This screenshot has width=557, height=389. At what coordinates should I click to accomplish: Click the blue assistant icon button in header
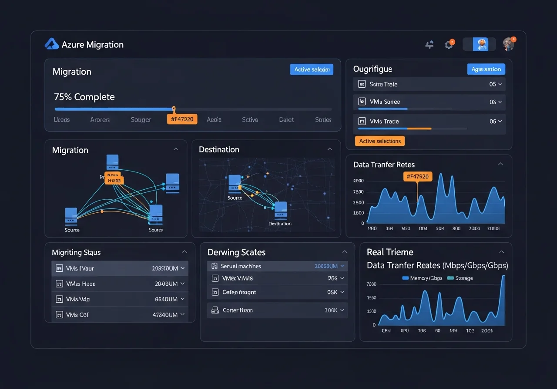[482, 44]
